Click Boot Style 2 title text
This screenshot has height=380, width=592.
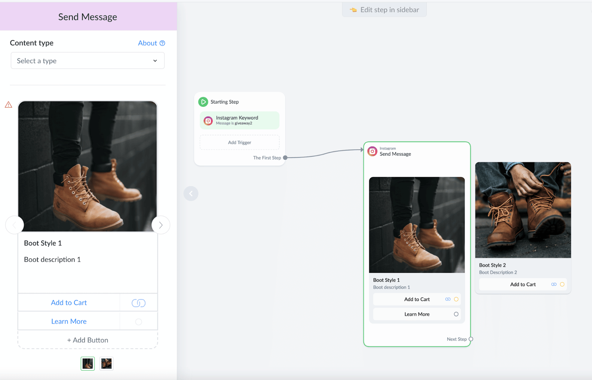(x=492, y=265)
